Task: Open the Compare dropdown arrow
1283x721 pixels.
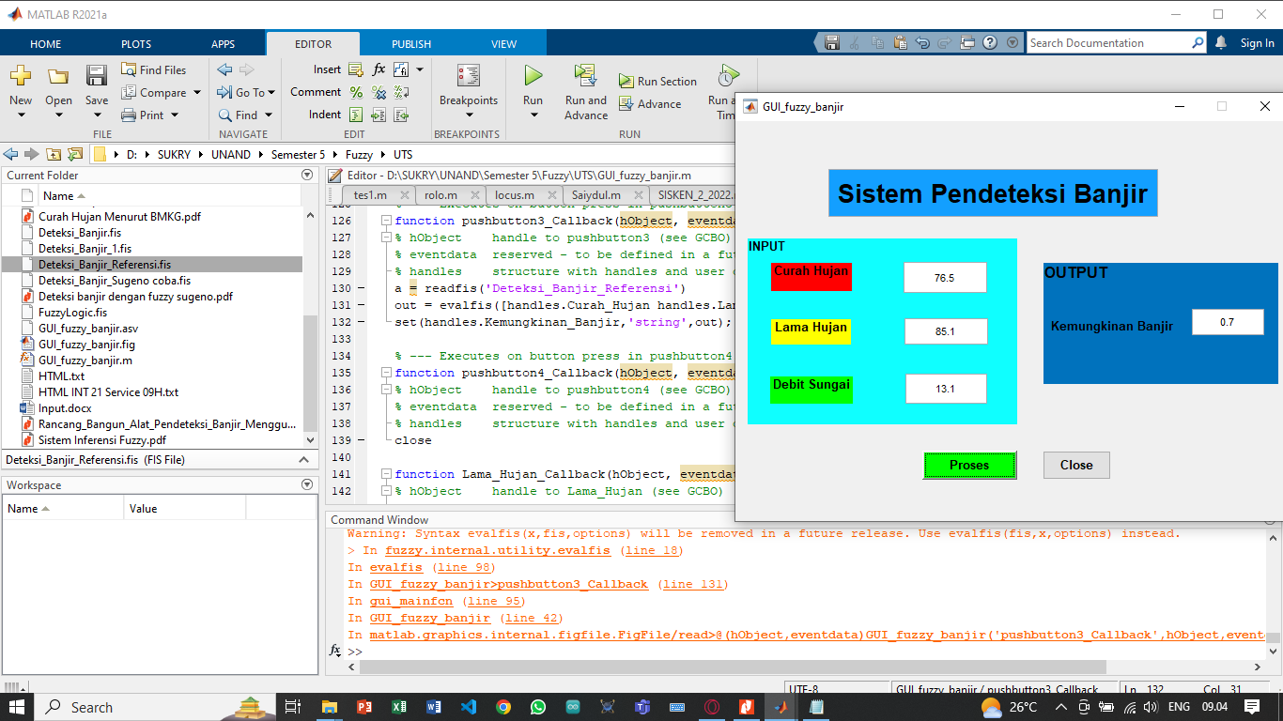Action: click(197, 92)
